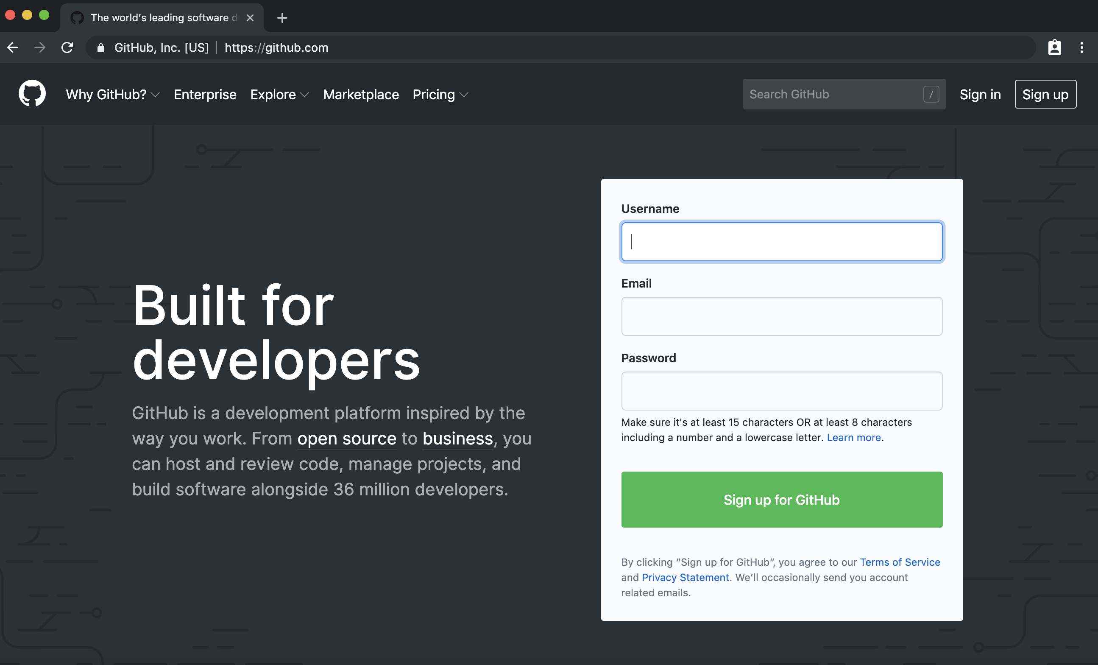Click the GitHub logo icon
Image resolution: width=1098 pixels, height=665 pixels.
(x=31, y=93)
